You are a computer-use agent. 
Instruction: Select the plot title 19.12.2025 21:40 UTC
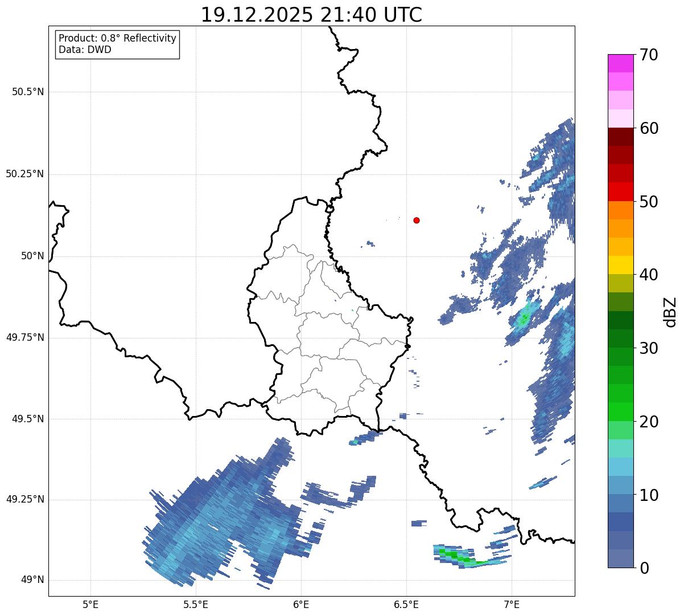[311, 14]
